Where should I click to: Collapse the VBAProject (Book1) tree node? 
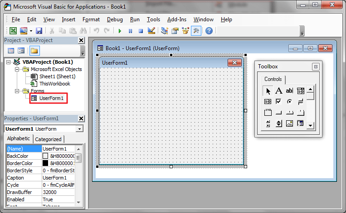pos(8,62)
